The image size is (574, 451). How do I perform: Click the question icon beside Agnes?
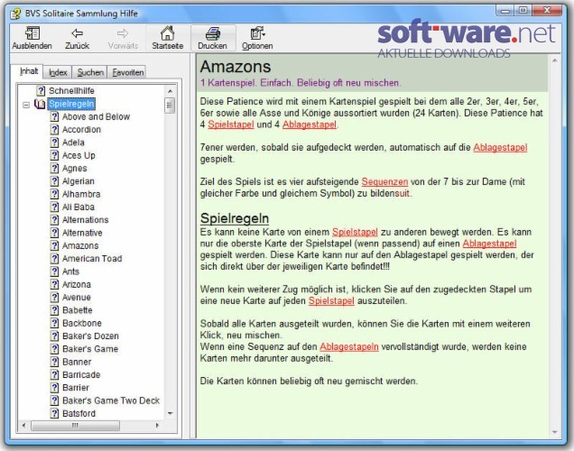point(54,169)
